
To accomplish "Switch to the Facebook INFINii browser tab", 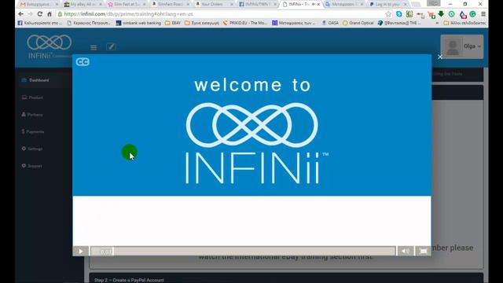I will 258,4.
